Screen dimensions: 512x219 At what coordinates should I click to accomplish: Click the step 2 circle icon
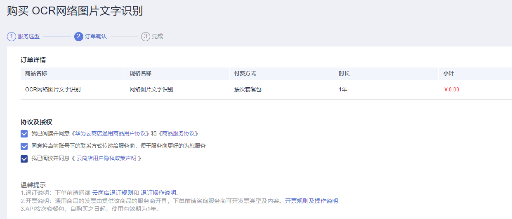[79, 36]
